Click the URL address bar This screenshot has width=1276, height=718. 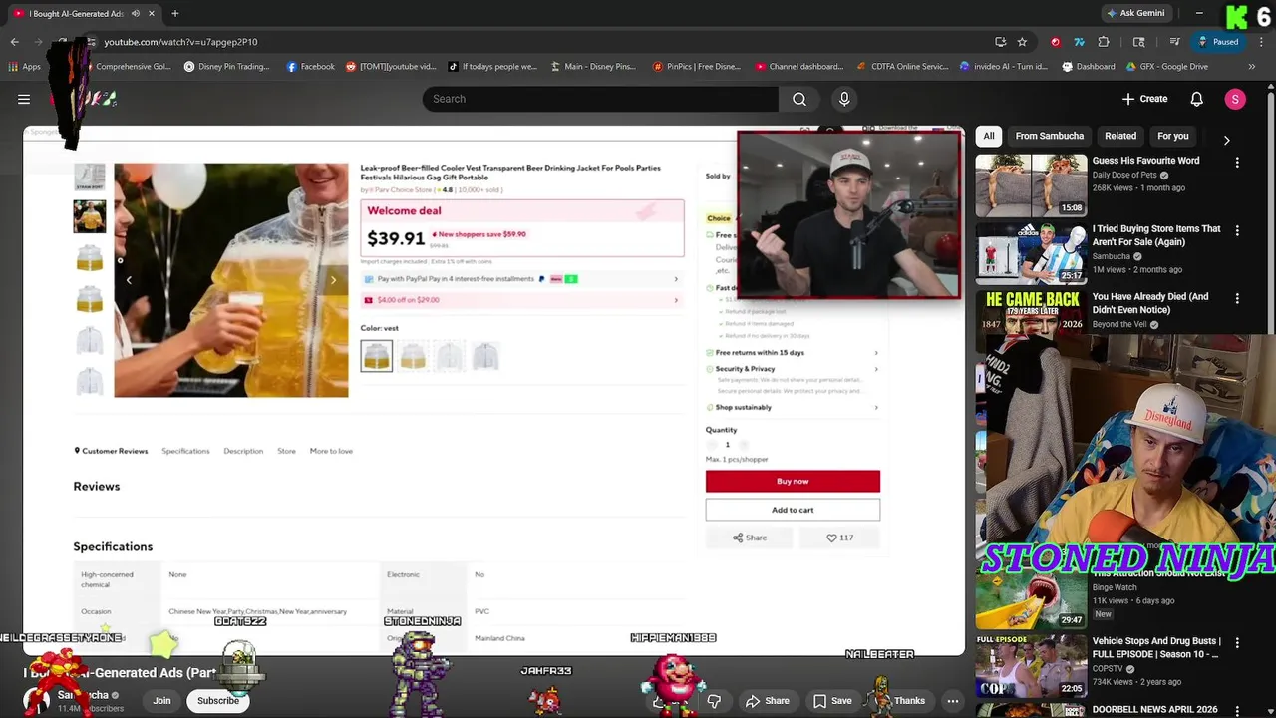(x=538, y=42)
